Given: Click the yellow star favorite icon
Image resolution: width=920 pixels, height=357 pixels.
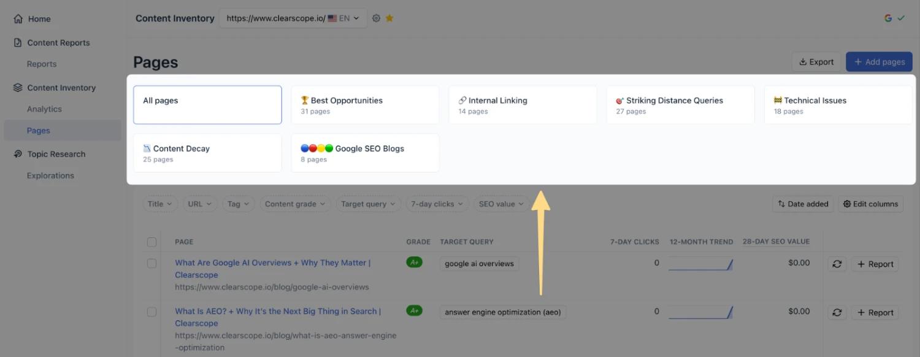Looking at the screenshot, I should (x=389, y=18).
